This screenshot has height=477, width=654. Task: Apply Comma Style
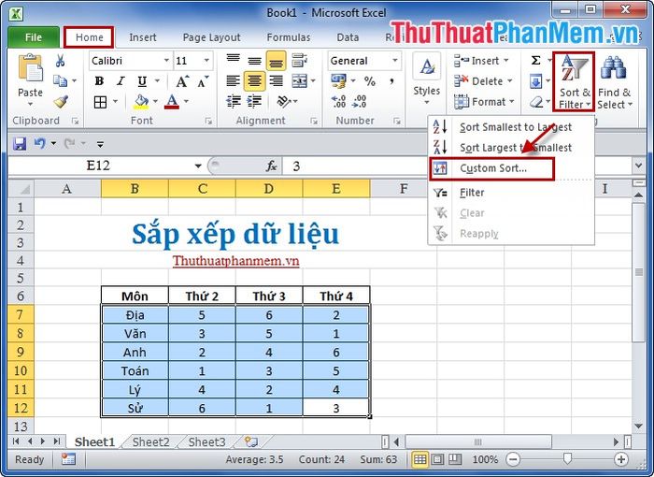391,81
